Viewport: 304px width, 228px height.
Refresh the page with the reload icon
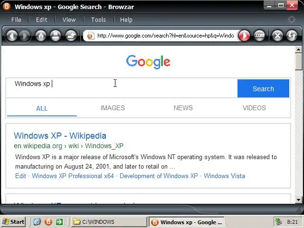[292, 36]
